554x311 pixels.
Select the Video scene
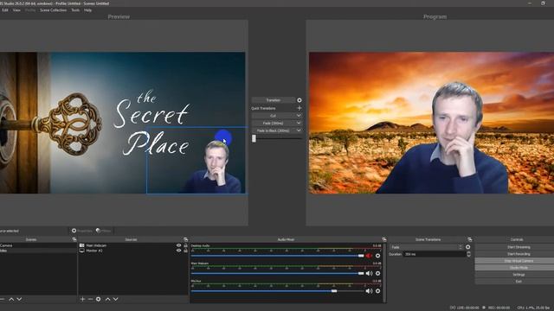click(38, 251)
